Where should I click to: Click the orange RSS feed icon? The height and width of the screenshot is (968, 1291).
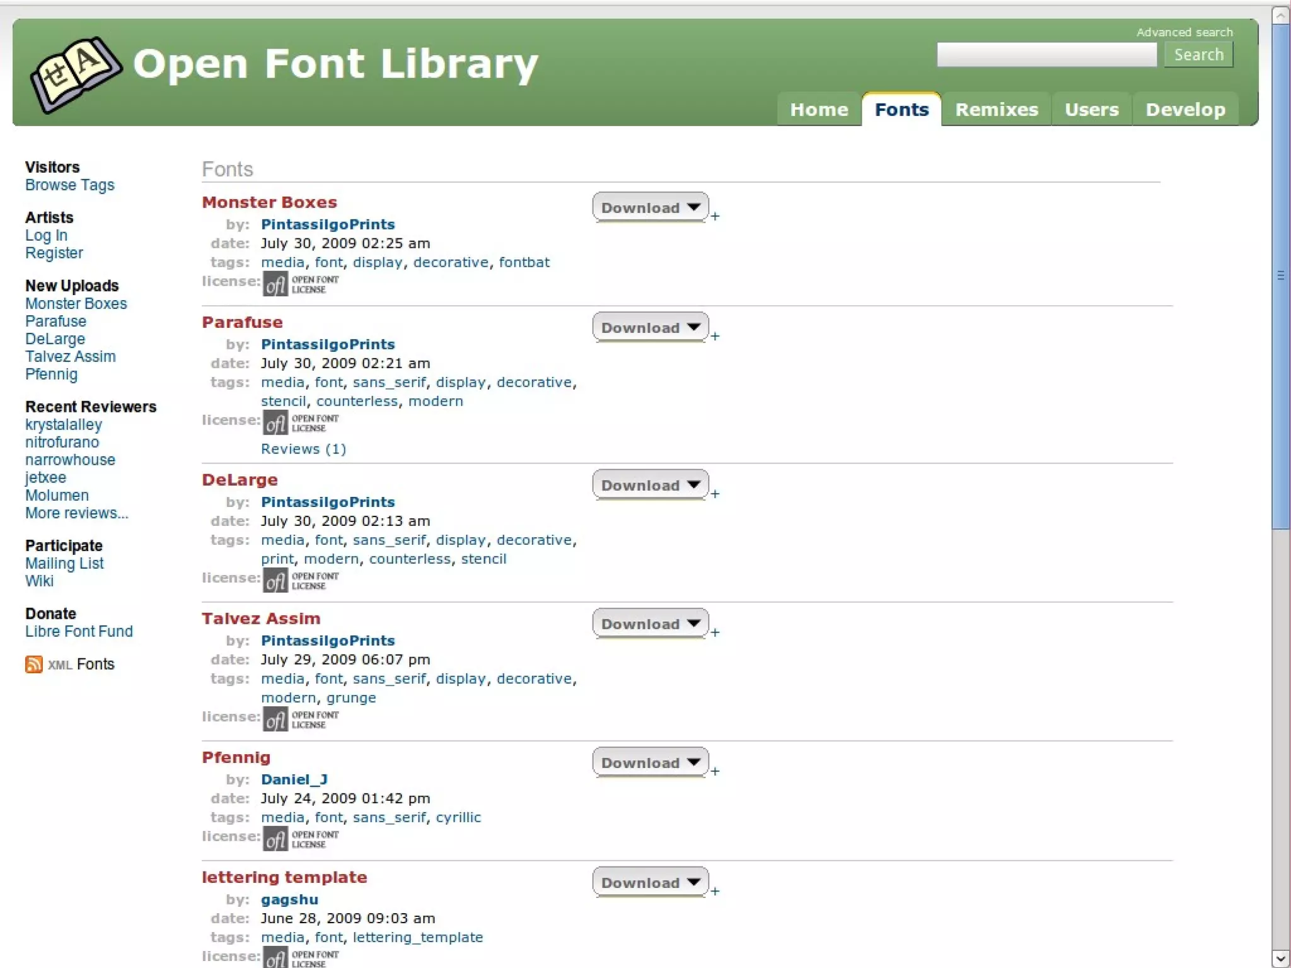coord(34,664)
